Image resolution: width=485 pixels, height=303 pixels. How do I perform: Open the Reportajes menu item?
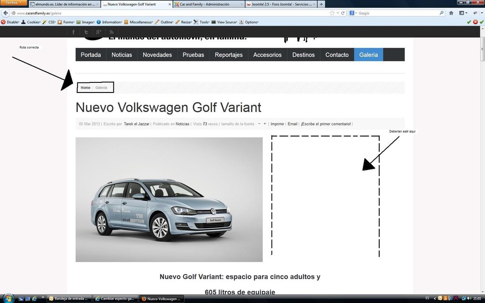[x=228, y=55]
